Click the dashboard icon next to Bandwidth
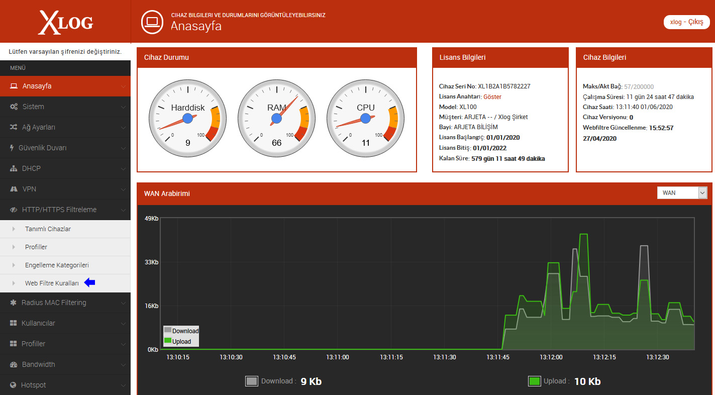 [14, 364]
